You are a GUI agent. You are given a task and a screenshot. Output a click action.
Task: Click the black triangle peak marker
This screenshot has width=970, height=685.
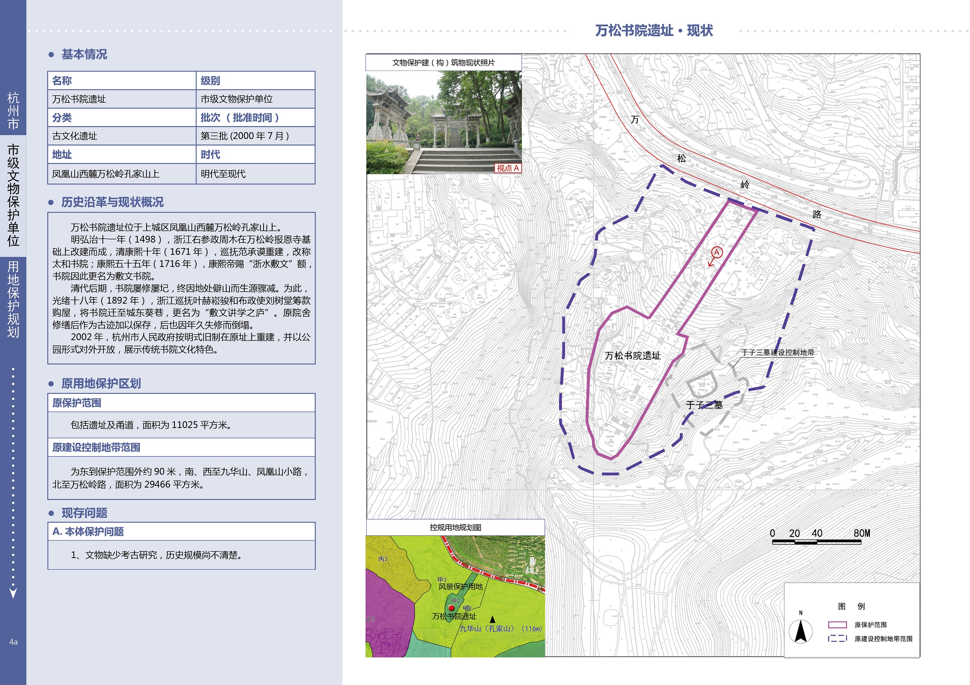point(492,619)
